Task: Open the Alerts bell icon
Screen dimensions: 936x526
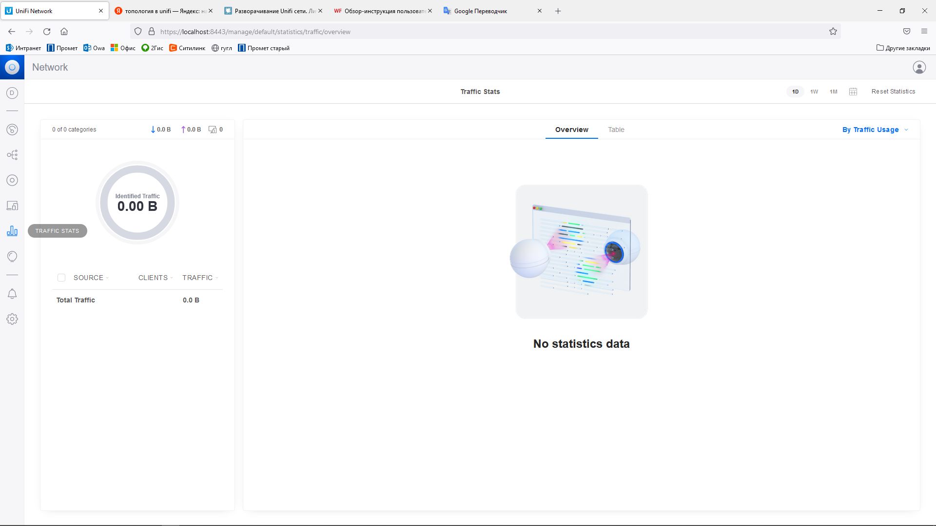Action: [12, 294]
